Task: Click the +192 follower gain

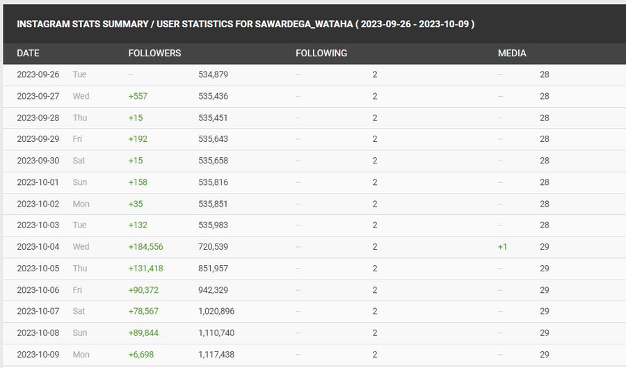Action: pyautogui.click(x=138, y=139)
